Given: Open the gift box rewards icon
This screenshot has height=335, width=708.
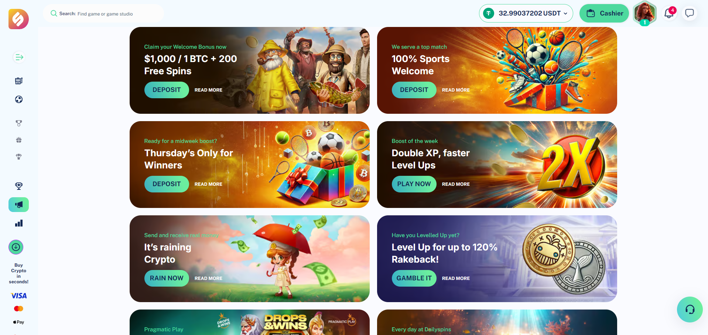Looking at the screenshot, I should [x=19, y=140].
